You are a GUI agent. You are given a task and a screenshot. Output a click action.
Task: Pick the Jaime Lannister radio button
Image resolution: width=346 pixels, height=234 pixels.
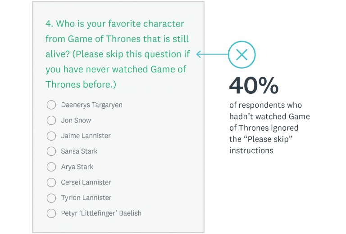pyautogui.click(x=51, y=136)
